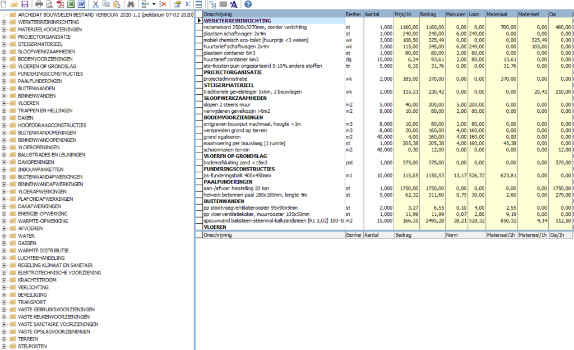This screenshot has width=574, height=350.
Task: Click the binoculars search icon
Action: (x=131, y=4)
